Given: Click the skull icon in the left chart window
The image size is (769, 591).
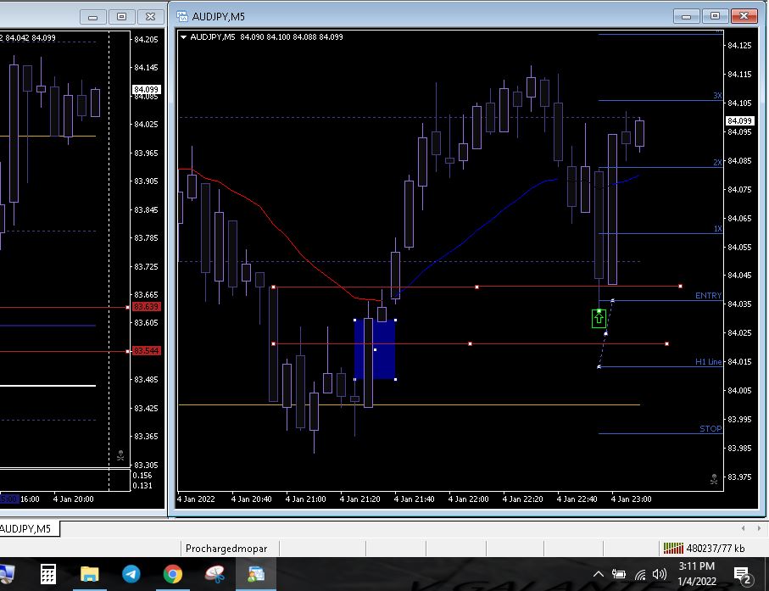Looking at the screenshot, I should [x=120, y=455].
